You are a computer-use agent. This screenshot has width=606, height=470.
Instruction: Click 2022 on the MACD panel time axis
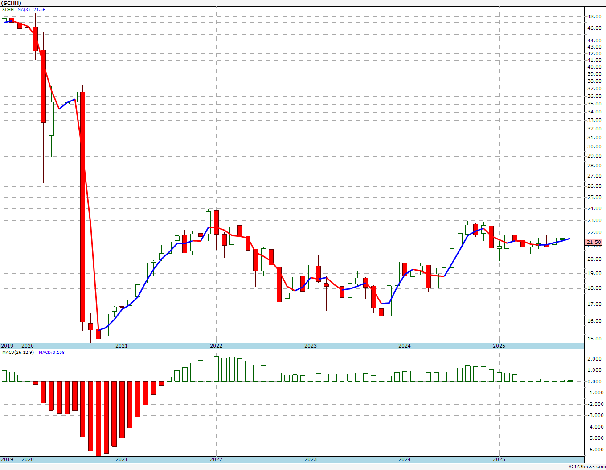pyautogui.click(x=216, y=459)
